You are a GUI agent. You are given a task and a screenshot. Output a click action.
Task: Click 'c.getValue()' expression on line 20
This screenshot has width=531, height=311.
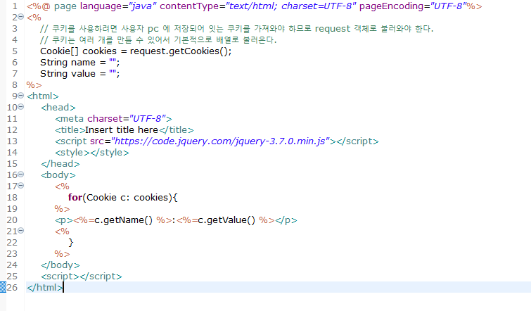tap(226, 220)
